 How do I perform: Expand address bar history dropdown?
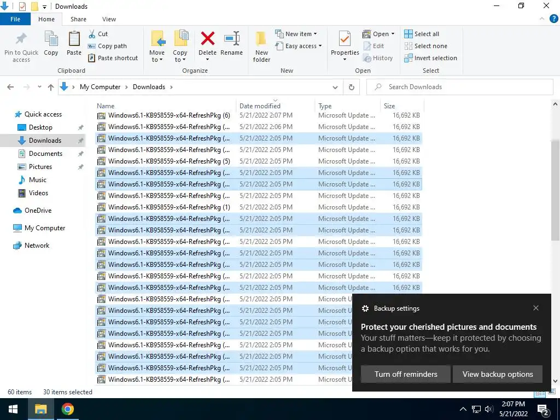335,87
